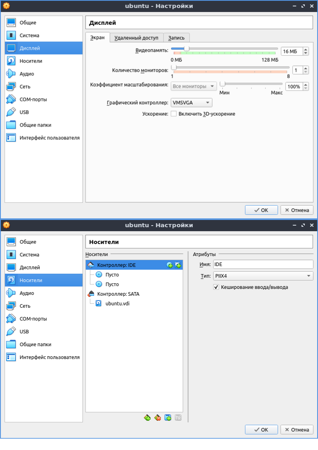318x450 pixels.
Task: Click add attachment icon below storage tree
Action: [168, 418]
